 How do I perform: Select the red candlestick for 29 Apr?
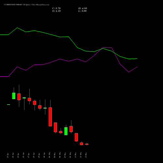(x=40, y=107)
